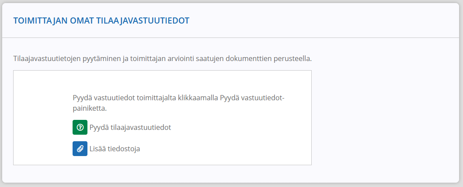Click the description starting with Tilaajavastuutietojen pyytäminen

coord(162,58)
